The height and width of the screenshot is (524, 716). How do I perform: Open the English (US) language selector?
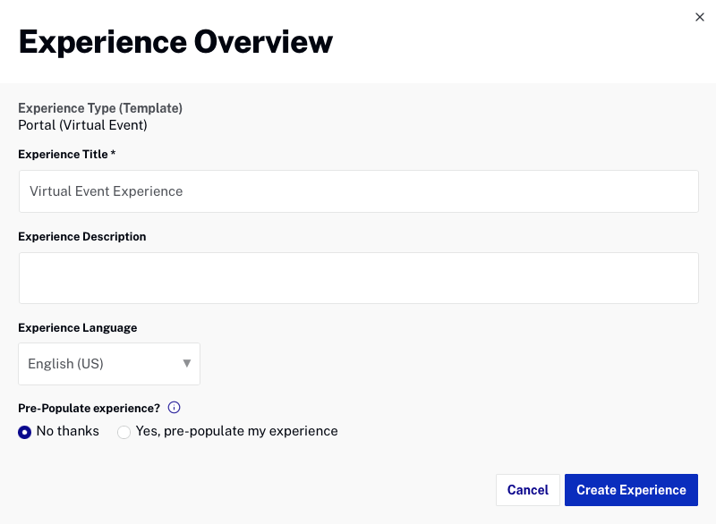pyautogui.click(x=109, y=363)
